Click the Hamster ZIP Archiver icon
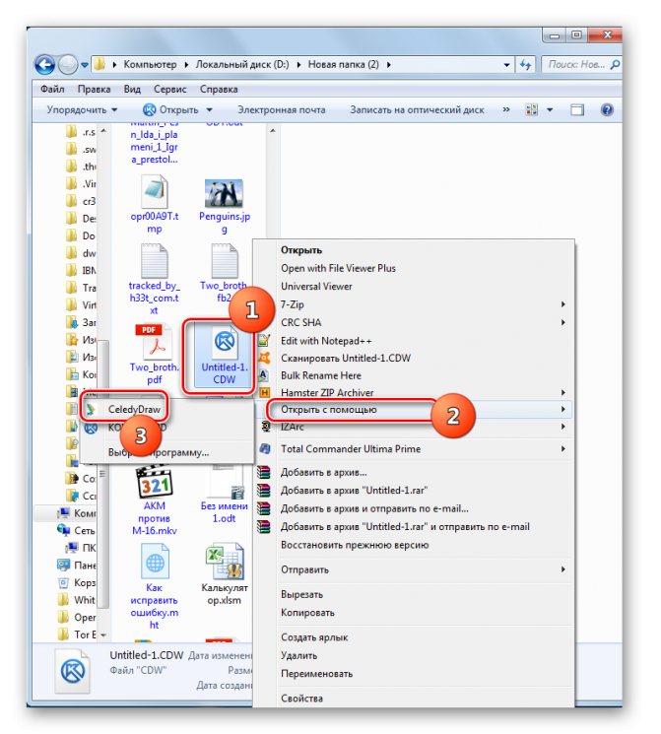Viewport: 661px width, 734px height. (x=264, y=392)
